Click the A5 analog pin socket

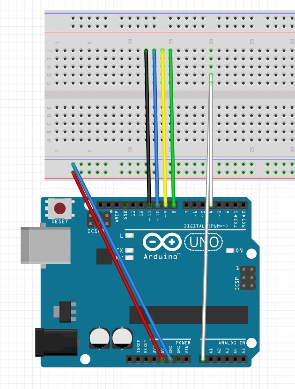(x=243, y=359)
